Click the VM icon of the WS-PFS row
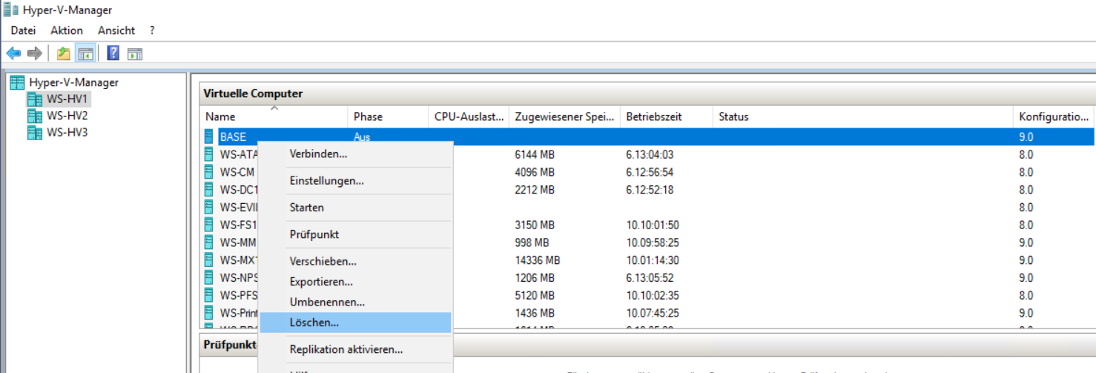1096x373 pixels. tap(209, 295)
